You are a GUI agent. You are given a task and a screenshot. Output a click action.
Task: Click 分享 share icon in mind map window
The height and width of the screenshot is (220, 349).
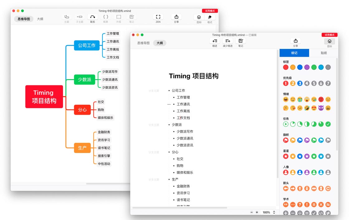click(x=176, y=17)
